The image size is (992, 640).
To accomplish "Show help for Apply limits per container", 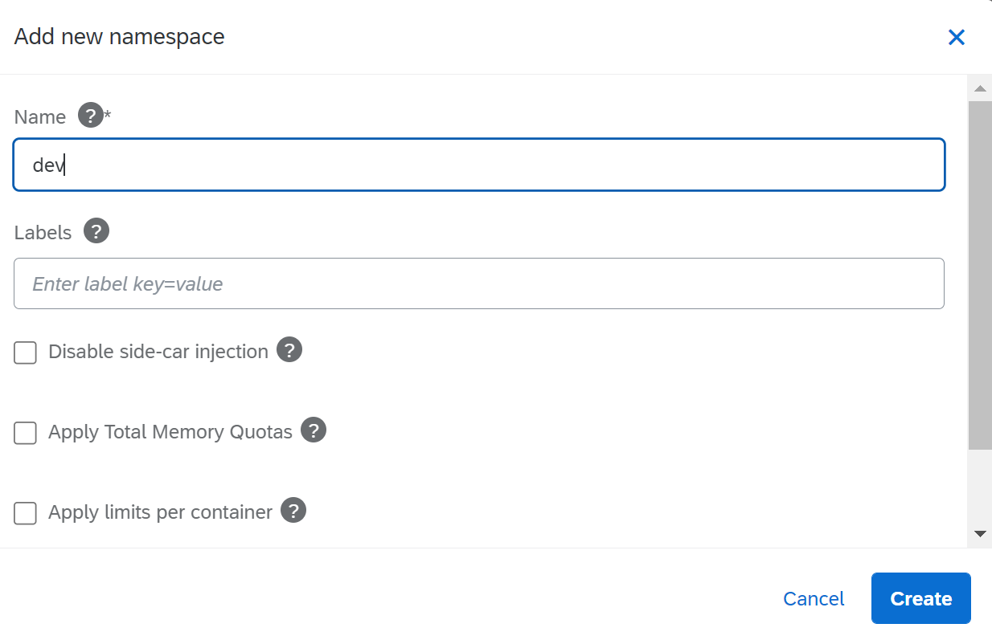I will click(293, 511).
